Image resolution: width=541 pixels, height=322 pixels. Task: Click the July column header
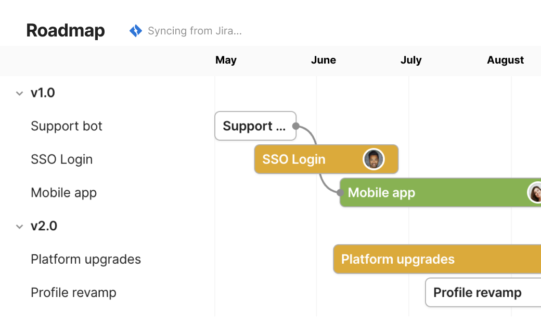pos(411,60)
